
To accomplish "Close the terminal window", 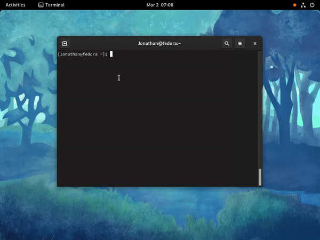I will 255,44.
